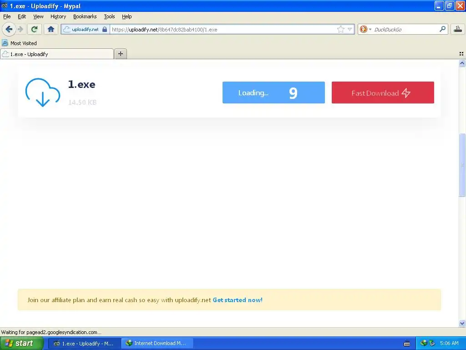Screen dimensions: 466x350
Task: Open the browser home page
Action: (51, 29)
